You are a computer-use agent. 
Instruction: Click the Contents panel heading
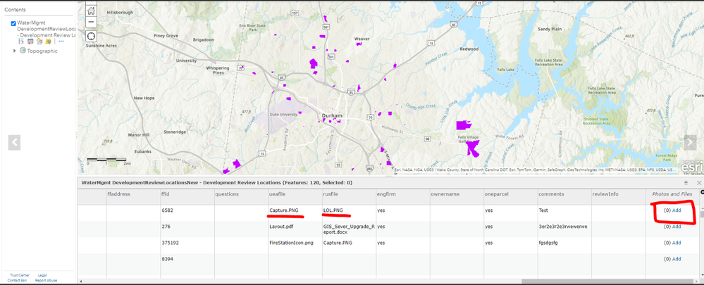15,10
